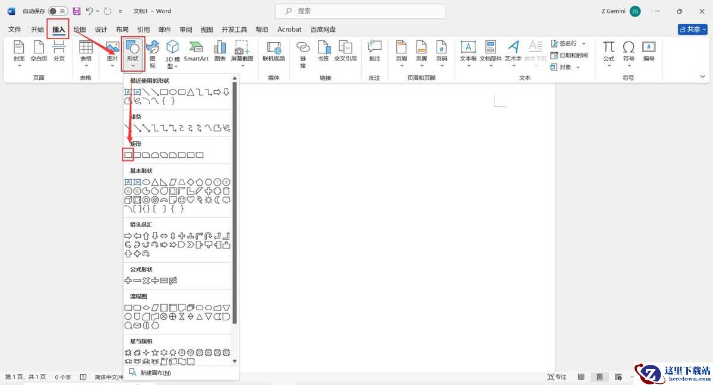Open the 页码 page number dropdown

441,54
